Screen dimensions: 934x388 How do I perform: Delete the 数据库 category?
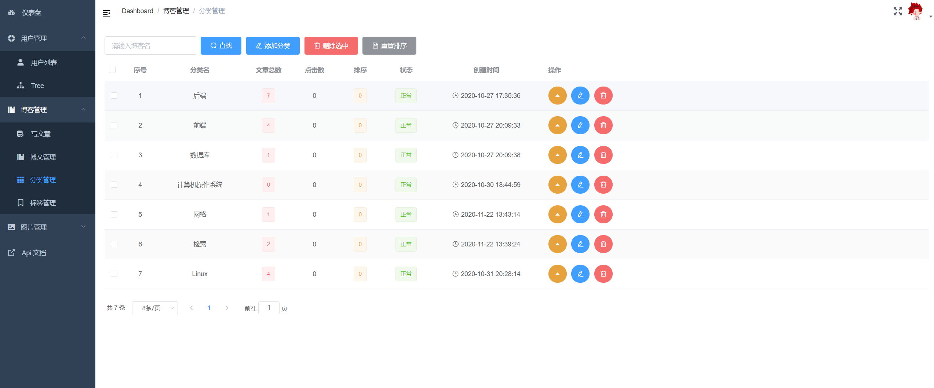click(x=603, y=155)
